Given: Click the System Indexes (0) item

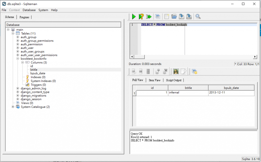Looking at the screenshot, I should (43, 81).
